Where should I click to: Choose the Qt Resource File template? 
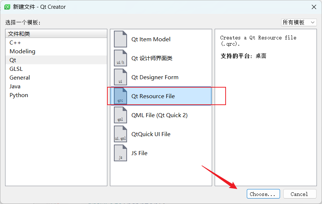(161, 96)
